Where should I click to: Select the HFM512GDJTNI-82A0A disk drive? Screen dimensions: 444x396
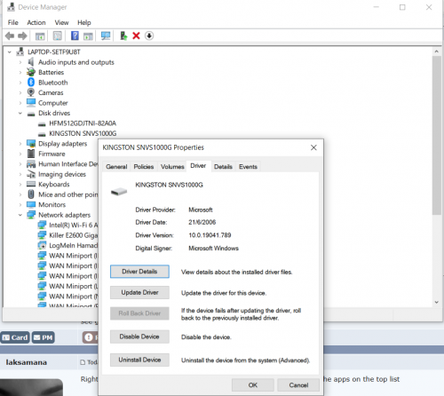83,123
